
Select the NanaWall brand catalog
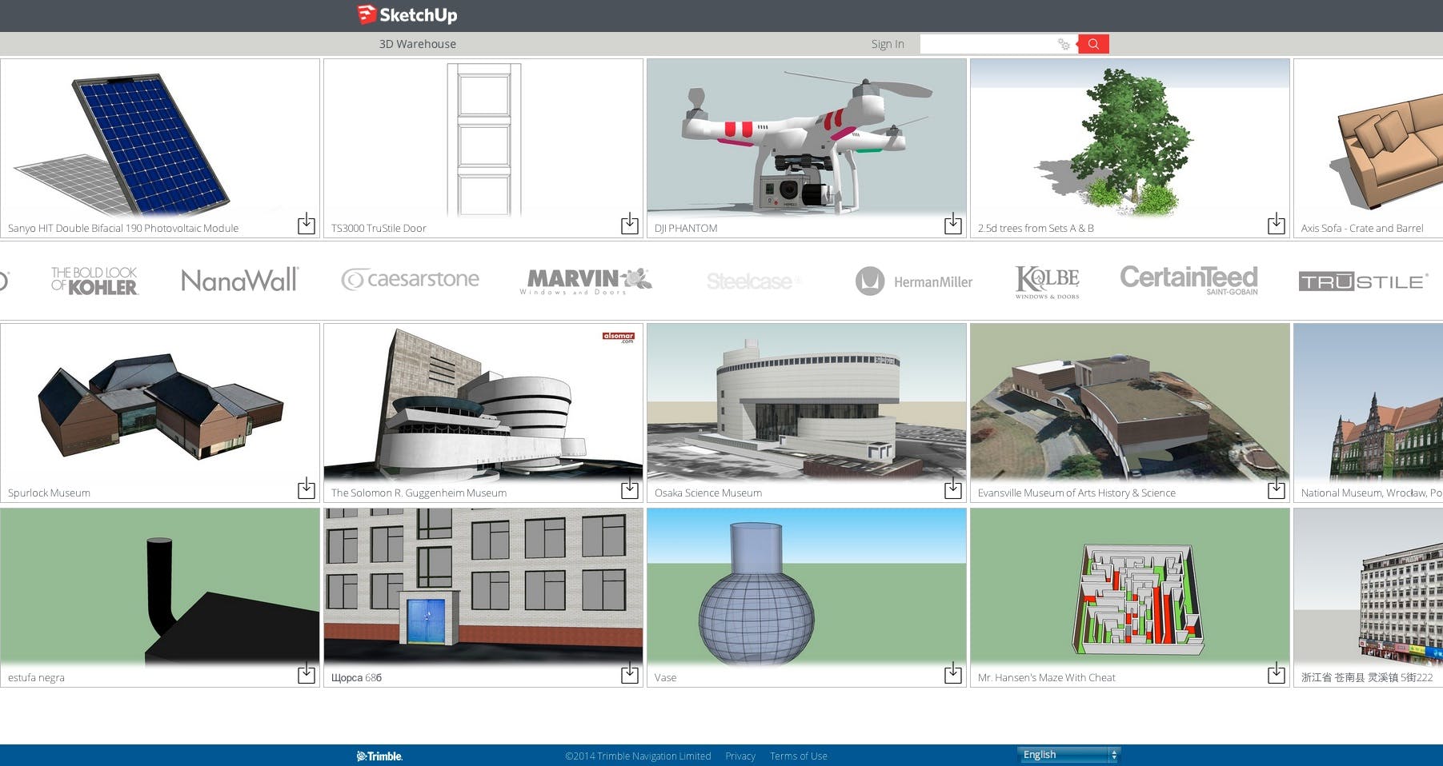pyautogui.click(x=238, y=281)
